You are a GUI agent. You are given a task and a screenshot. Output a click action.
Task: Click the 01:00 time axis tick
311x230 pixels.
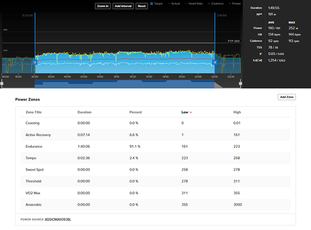click(x=100, y=77)
